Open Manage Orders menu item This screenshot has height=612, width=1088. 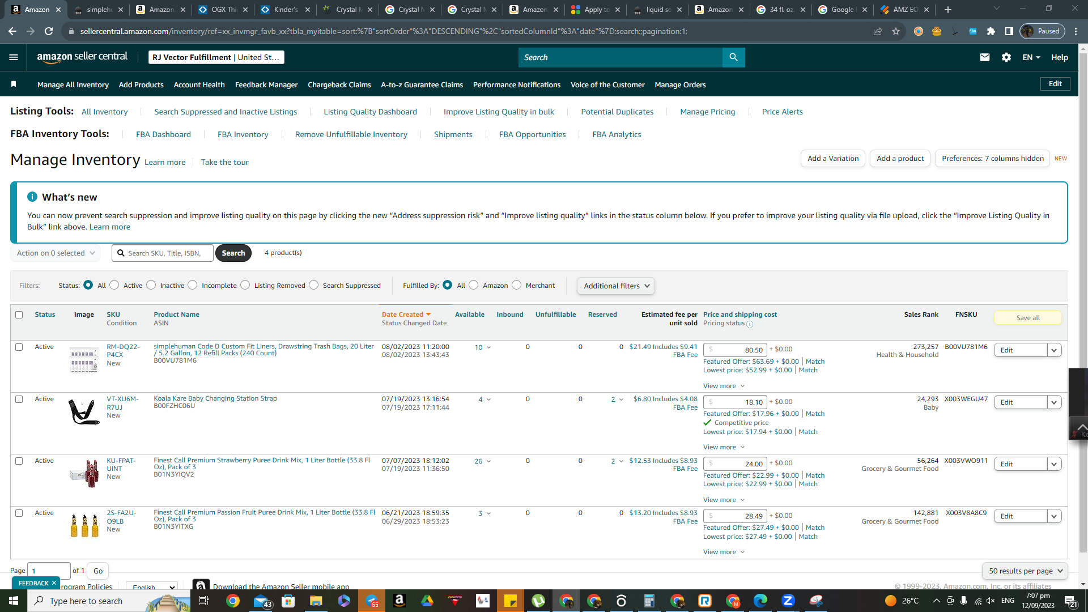(681, 84)
